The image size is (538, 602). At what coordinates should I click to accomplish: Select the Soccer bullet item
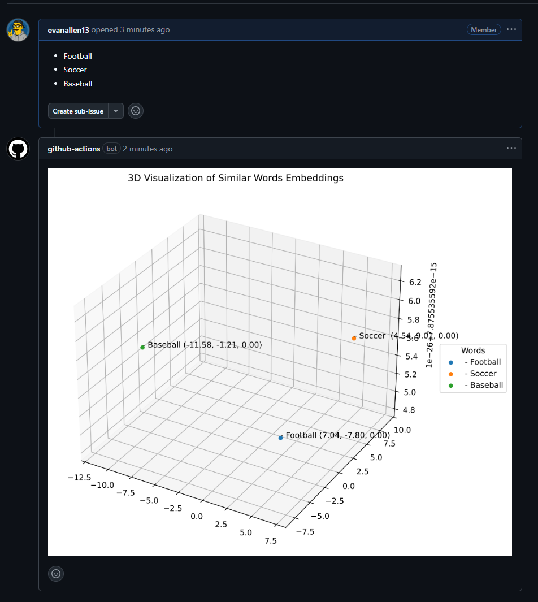click(75, 70)
